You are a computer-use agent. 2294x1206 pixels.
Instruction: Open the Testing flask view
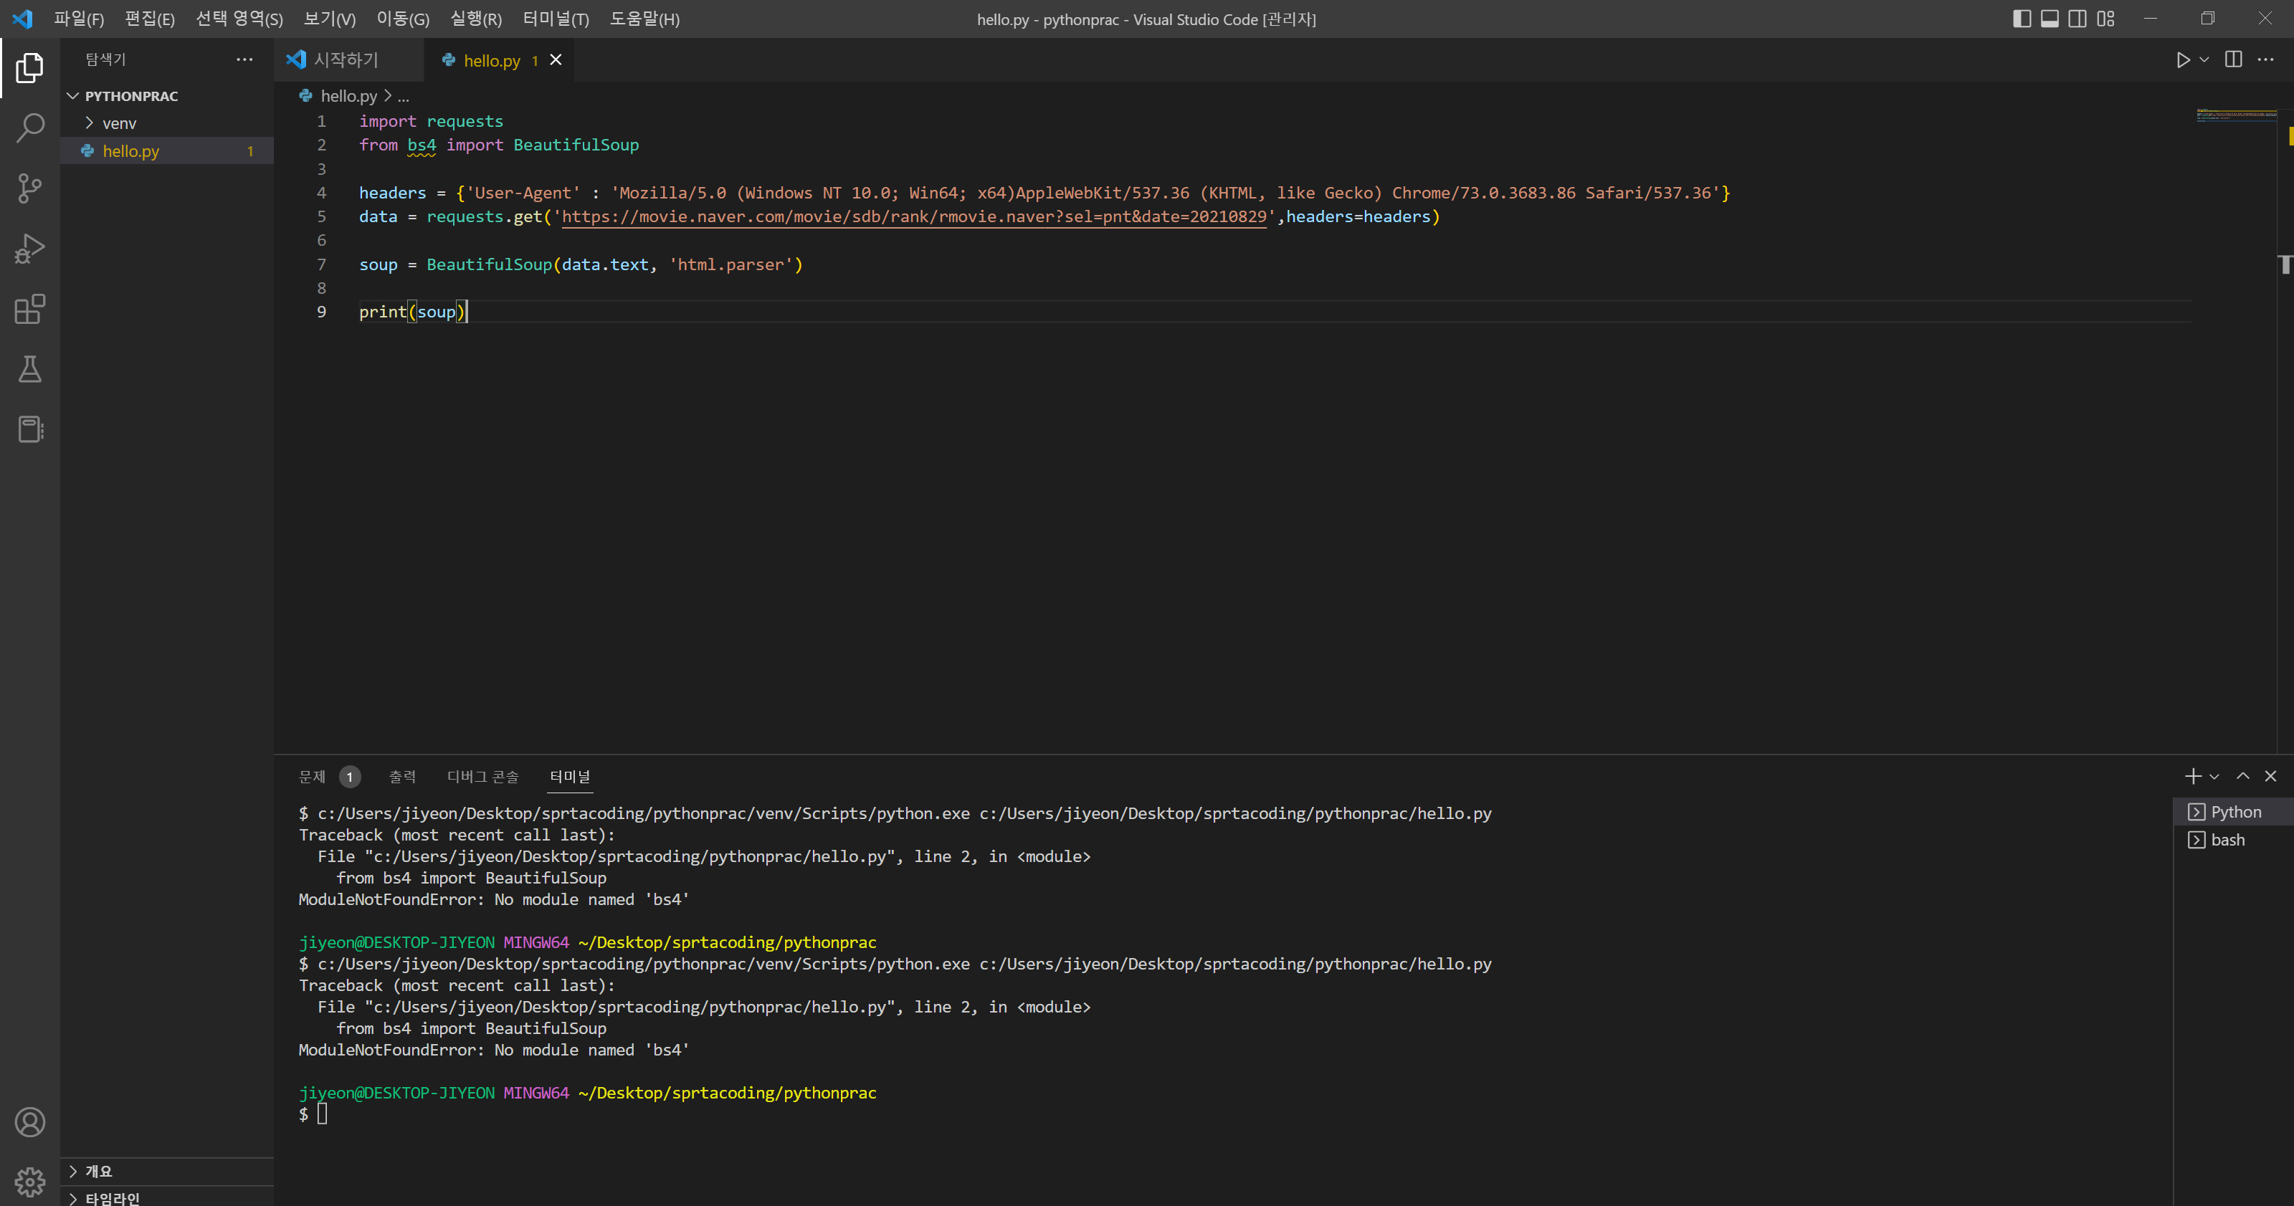click(29, 369)
